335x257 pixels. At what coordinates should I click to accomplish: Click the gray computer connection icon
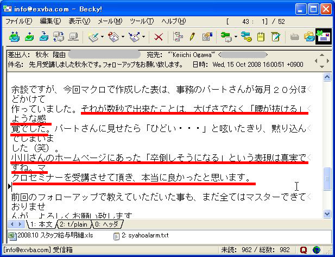coord(73,36)
